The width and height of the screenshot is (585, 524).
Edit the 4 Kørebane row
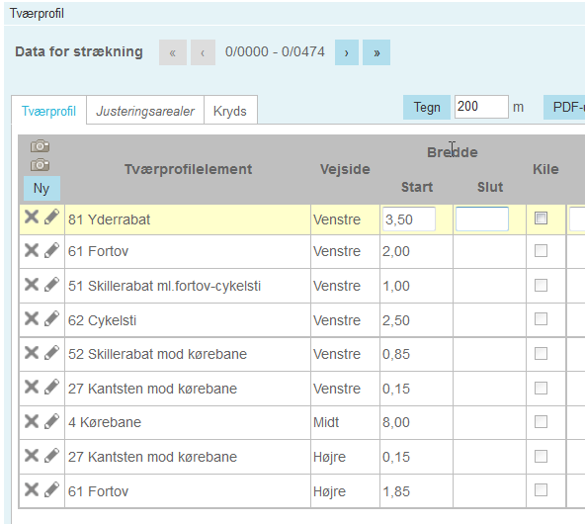click(x=51, y=421)
